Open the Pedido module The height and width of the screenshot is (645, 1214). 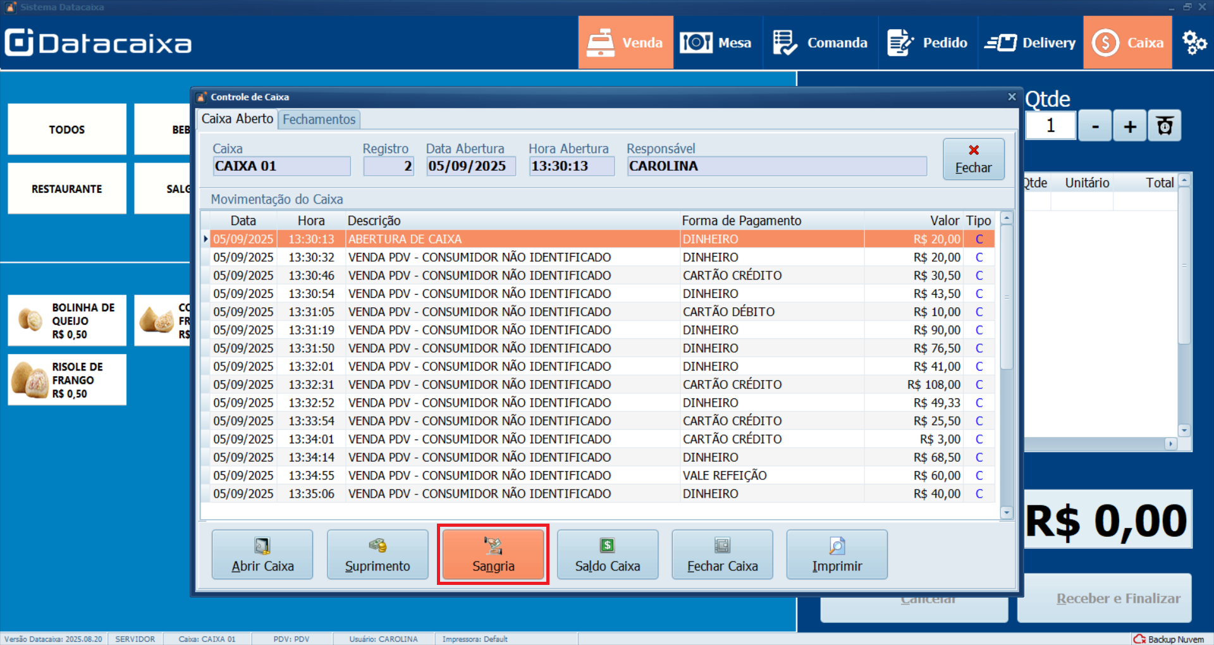(x=928, y=43)
